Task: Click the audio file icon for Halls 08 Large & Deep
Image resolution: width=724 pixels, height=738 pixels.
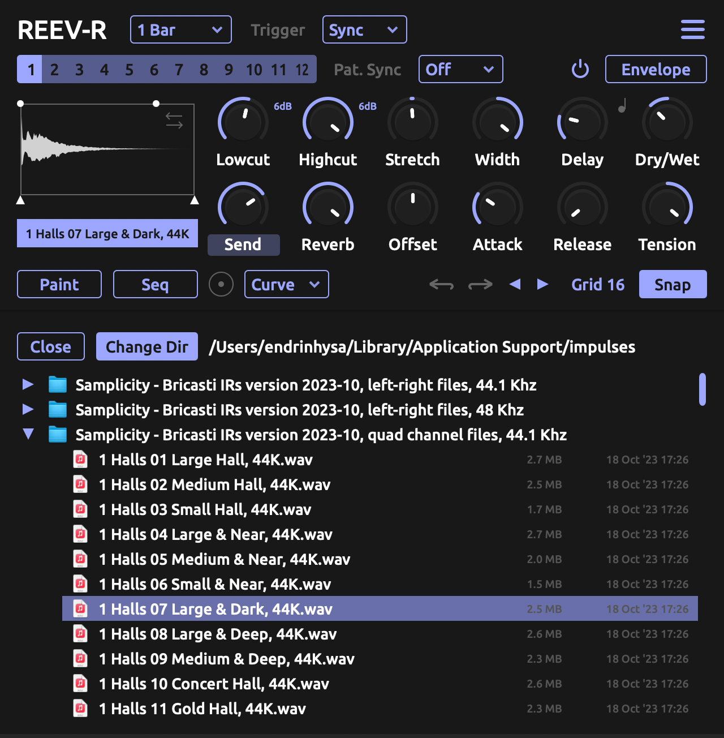Action: tap(80, 633)
